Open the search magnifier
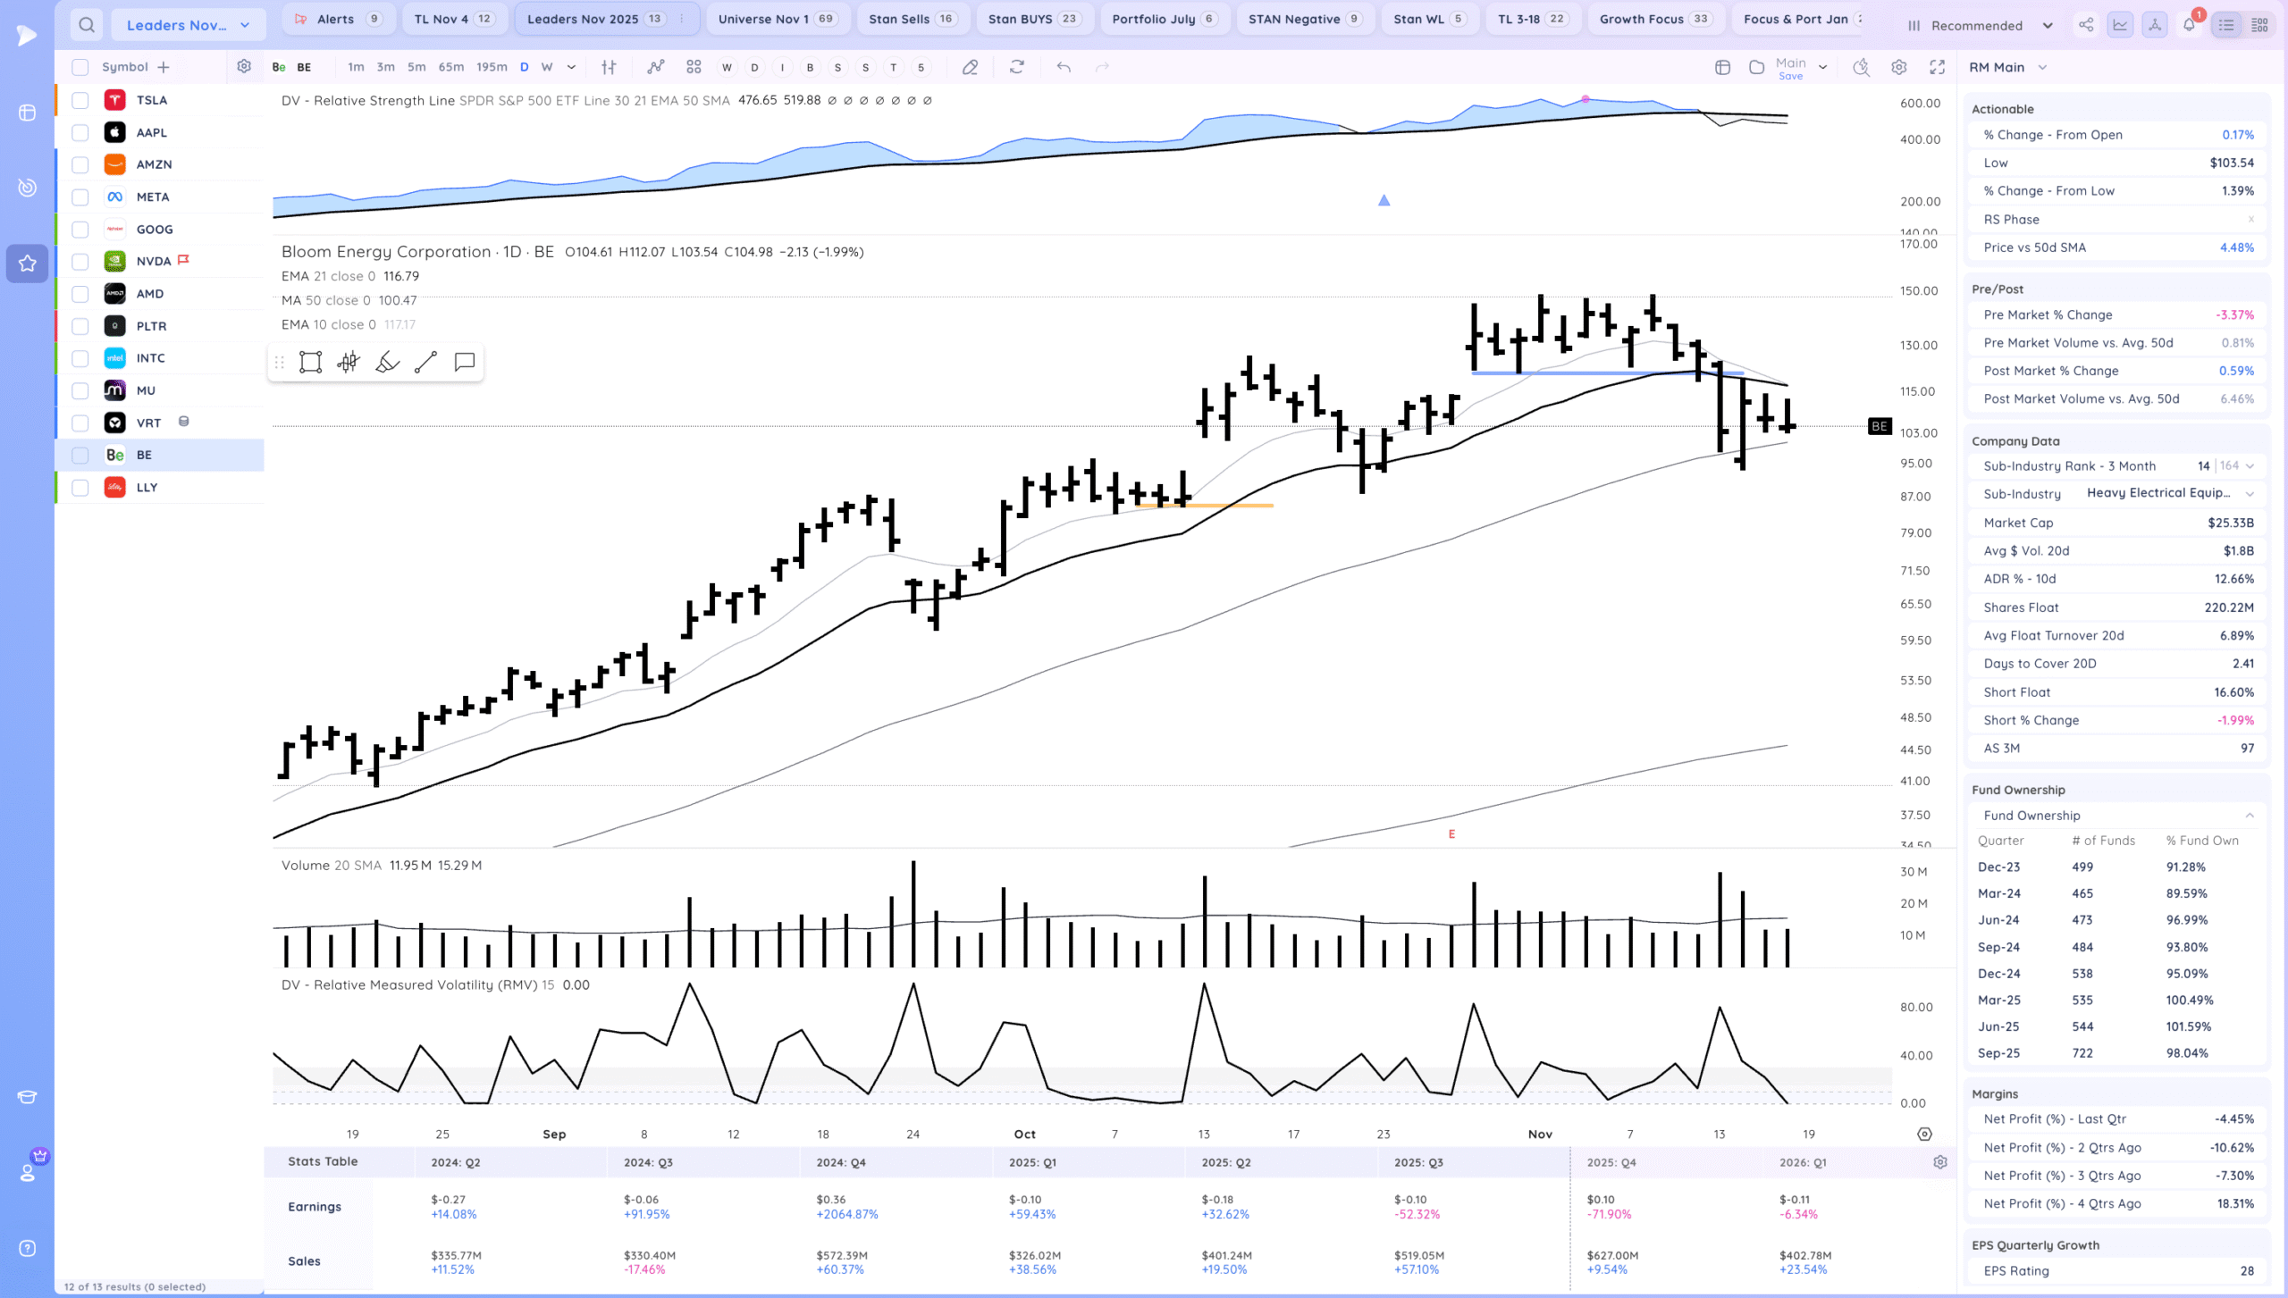The height and width of the screenshot is (1298, 2288). tap(86, 25)
